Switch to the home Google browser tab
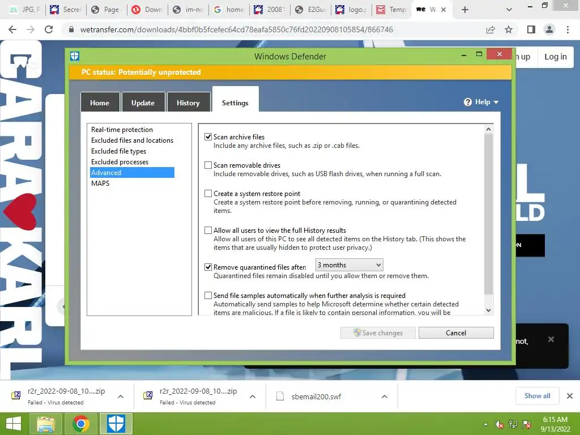Image resolution: width=580 pixels, height=435 pixels. tap(230, 10)
